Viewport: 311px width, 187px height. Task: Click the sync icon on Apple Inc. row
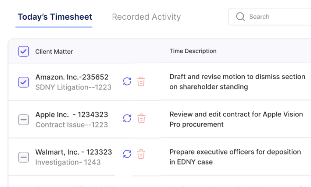click(x=127, y=119)
